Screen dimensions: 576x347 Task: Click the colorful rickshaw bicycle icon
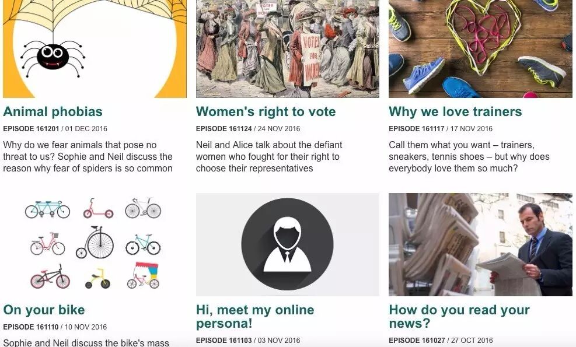pos(144,275)
